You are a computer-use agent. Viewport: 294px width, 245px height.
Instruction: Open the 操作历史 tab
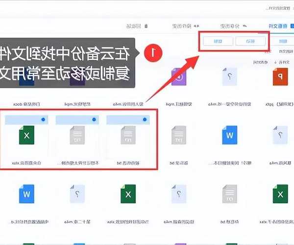click(x=186, y=26)
